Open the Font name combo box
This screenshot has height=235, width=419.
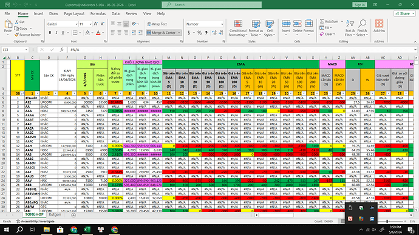point(63,24)
